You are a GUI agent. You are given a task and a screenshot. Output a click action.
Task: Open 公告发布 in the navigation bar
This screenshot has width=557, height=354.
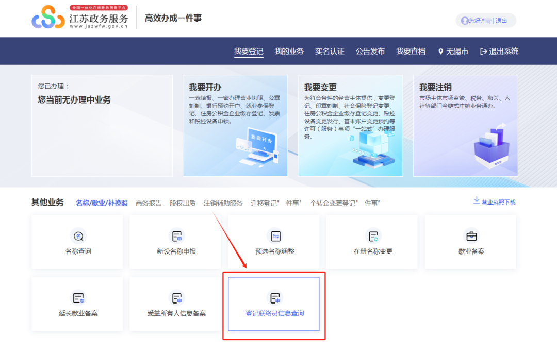coord(370,52)
